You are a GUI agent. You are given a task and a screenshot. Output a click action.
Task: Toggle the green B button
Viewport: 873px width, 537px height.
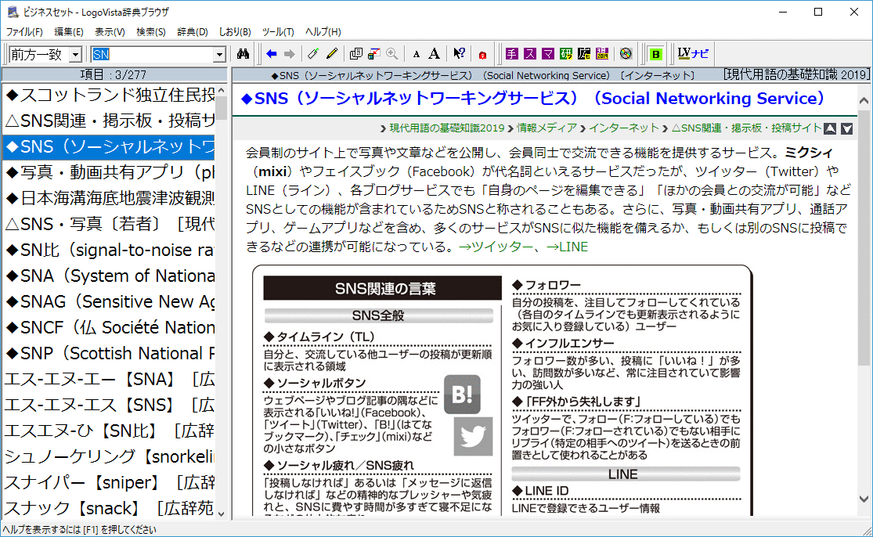coord(656,54)
